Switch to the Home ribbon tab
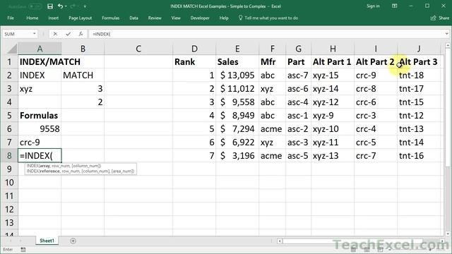The width and height of the screenshot is (452, 254). [32, 18]
